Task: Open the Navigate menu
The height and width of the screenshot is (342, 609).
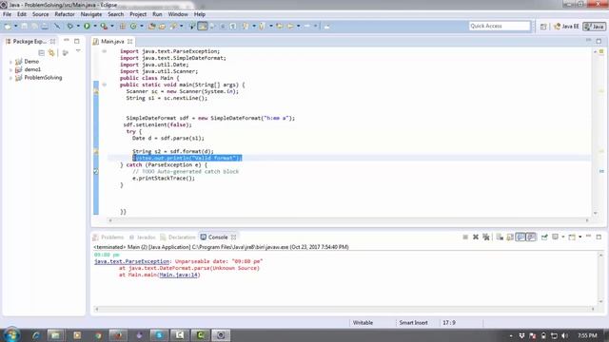Action: (x=91, y=14)
